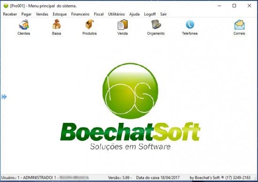Click Data do caixa 18/04/2017 text
This screenshot has width=258, height=182.
158,178
